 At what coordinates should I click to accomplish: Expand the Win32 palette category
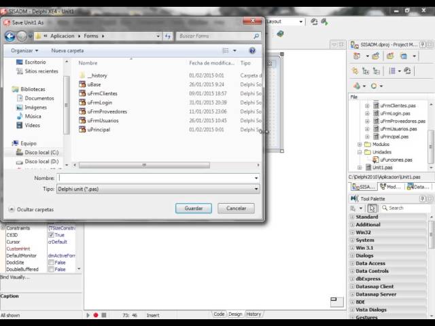coord(352,232)
